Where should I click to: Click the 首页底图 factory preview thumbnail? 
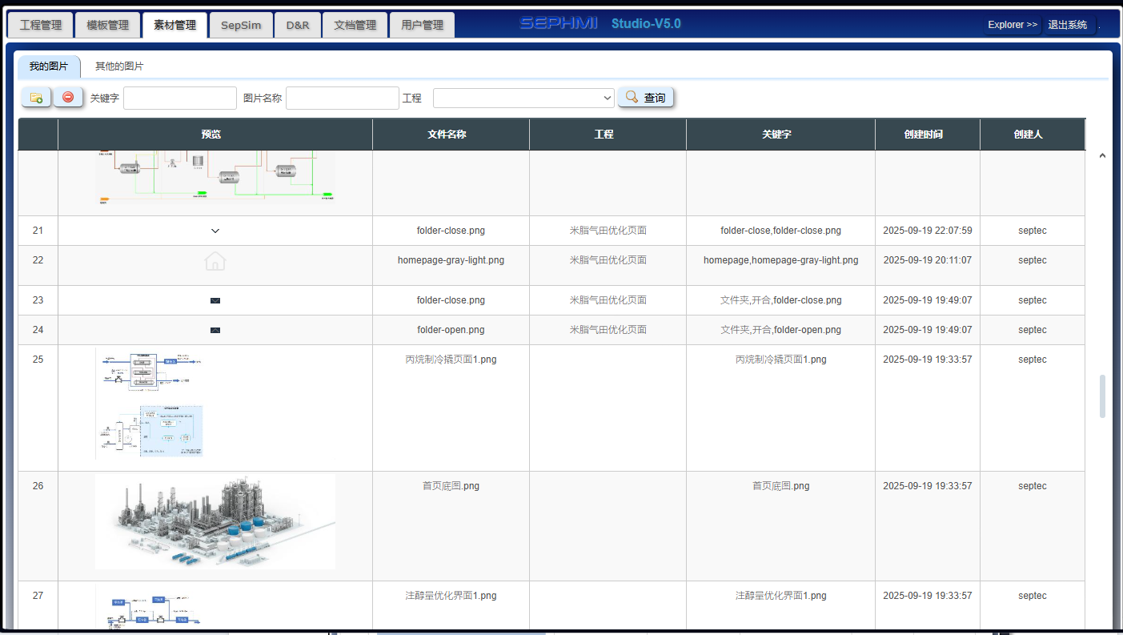pos(215,521)
